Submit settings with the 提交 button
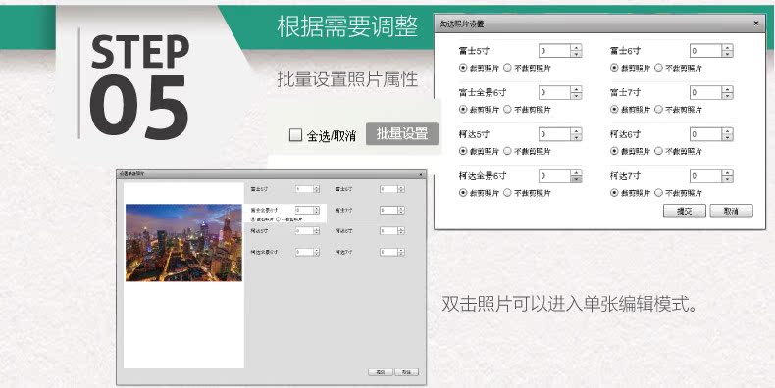Image resolution: width=775 pixels, height=388 pixels. [684, 211]
